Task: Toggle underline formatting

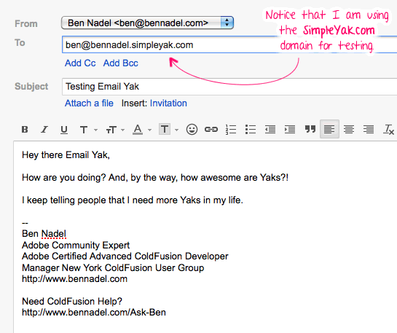Action: coord(64,130)
